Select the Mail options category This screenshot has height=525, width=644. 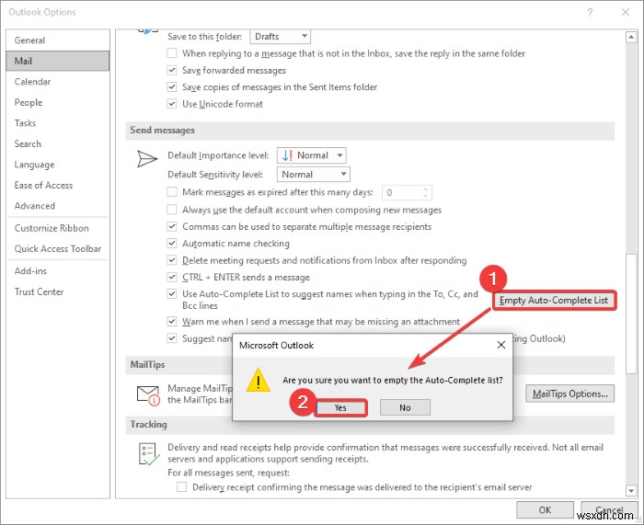coord(58,61)
